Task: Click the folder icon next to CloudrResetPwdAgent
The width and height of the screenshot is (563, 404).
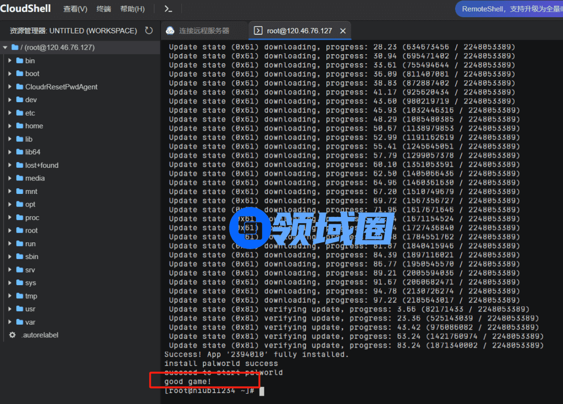Action: pyautogui.click(x=20, y=87)
